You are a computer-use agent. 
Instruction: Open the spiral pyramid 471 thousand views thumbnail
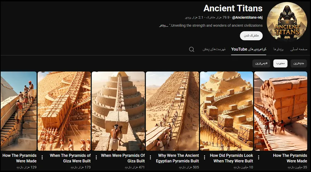(118, 111)
